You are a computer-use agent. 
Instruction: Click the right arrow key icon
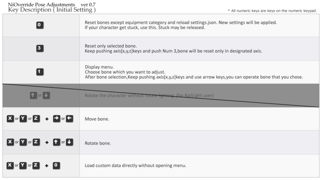57,118
